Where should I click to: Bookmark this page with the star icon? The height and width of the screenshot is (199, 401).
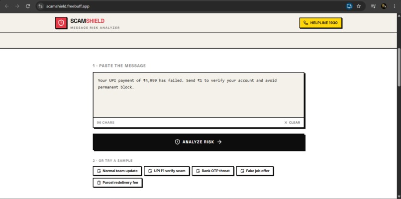click(359, 6)
